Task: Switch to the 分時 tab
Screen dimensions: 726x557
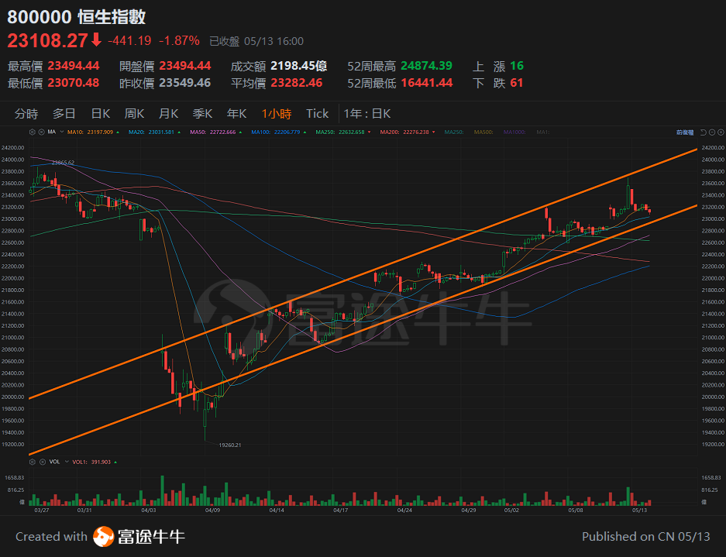Action: pyautogui.click(x=26, y=113)
